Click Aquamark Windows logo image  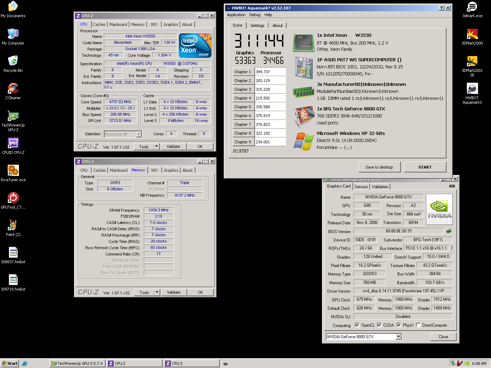coord(303,141)
